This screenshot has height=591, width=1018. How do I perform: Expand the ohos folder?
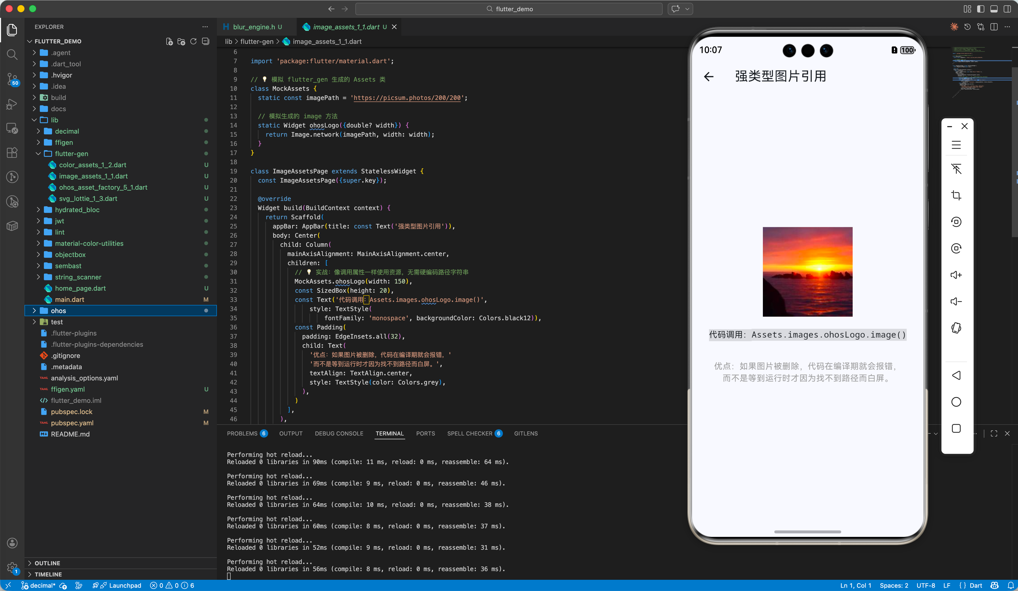[x=58, y=311]
